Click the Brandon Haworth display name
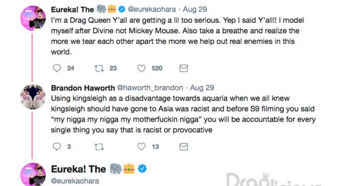 [x=83, y=88]
